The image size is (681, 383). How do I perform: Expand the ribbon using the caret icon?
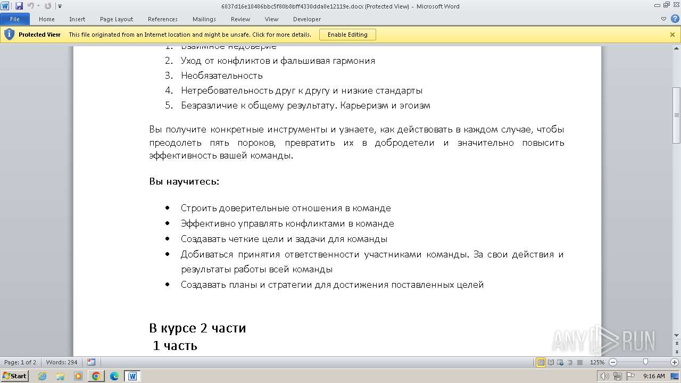pyautogui.click(x=663, y=19)
